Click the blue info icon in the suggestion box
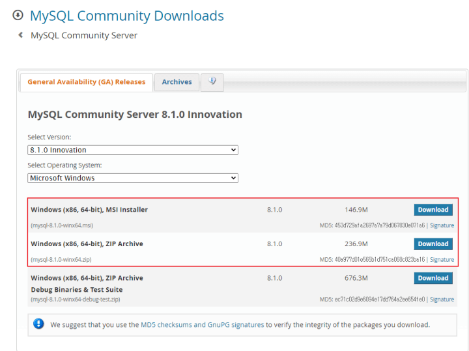Image resolution: width=469 pixels, height=351 pixels. (x=38, y=324)
